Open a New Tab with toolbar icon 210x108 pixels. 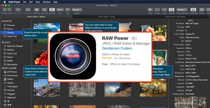44,10
